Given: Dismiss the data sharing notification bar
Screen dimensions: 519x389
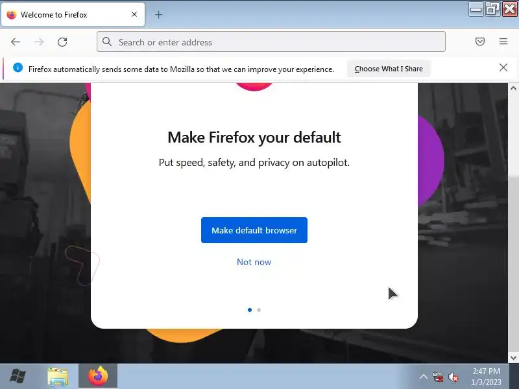Looking at the screenshot, I should [503, 68].
